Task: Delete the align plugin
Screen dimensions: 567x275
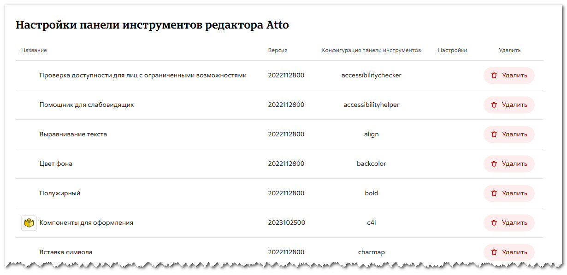Action: click(x=509, y=135)
